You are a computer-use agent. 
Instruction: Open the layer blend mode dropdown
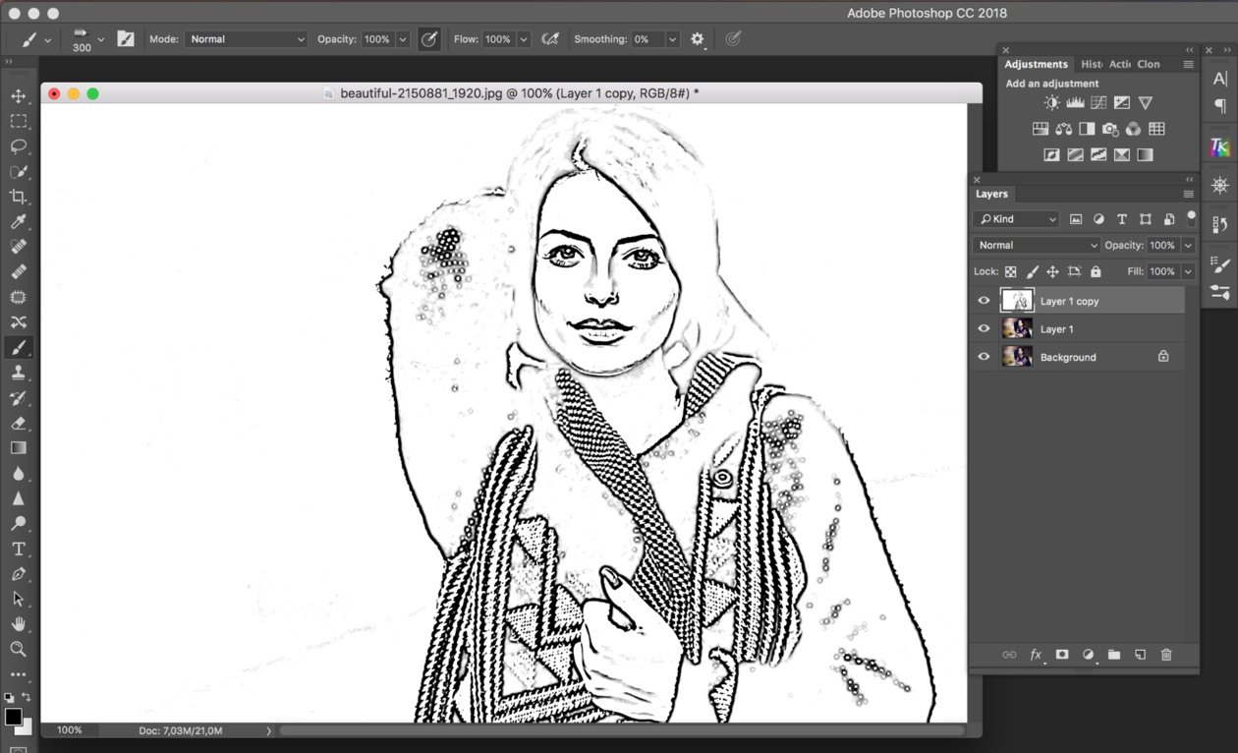tap(1036, 245)
